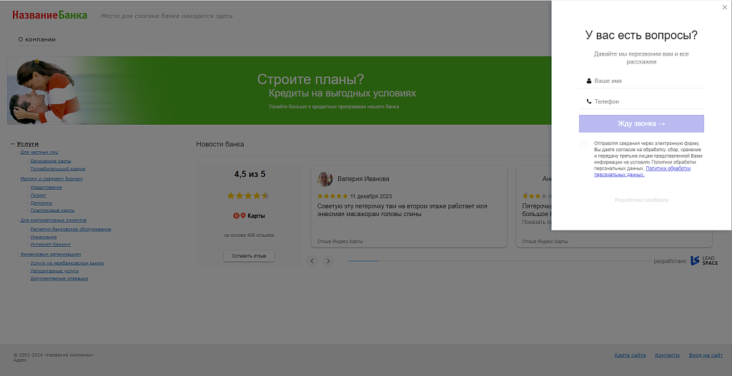Click the LeadSpace logo below reviews
732x376 pixels.
(x=703, y=261)
